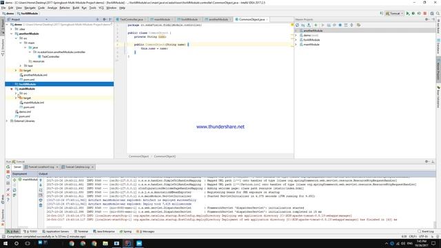Viewport: 441px width, 248px height.
Task: Collapse the anotherModule folder in the Project tree
Action: click(x=12, y=34)
